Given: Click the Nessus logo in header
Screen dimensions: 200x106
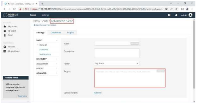Looking at the screenshot, I should click(11, 15).
